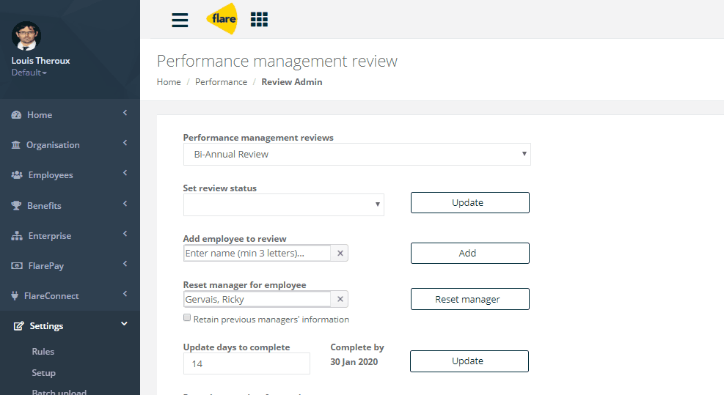Click the Update days to complete field
The image size is (724, 395).
click(x=246, y=363)
